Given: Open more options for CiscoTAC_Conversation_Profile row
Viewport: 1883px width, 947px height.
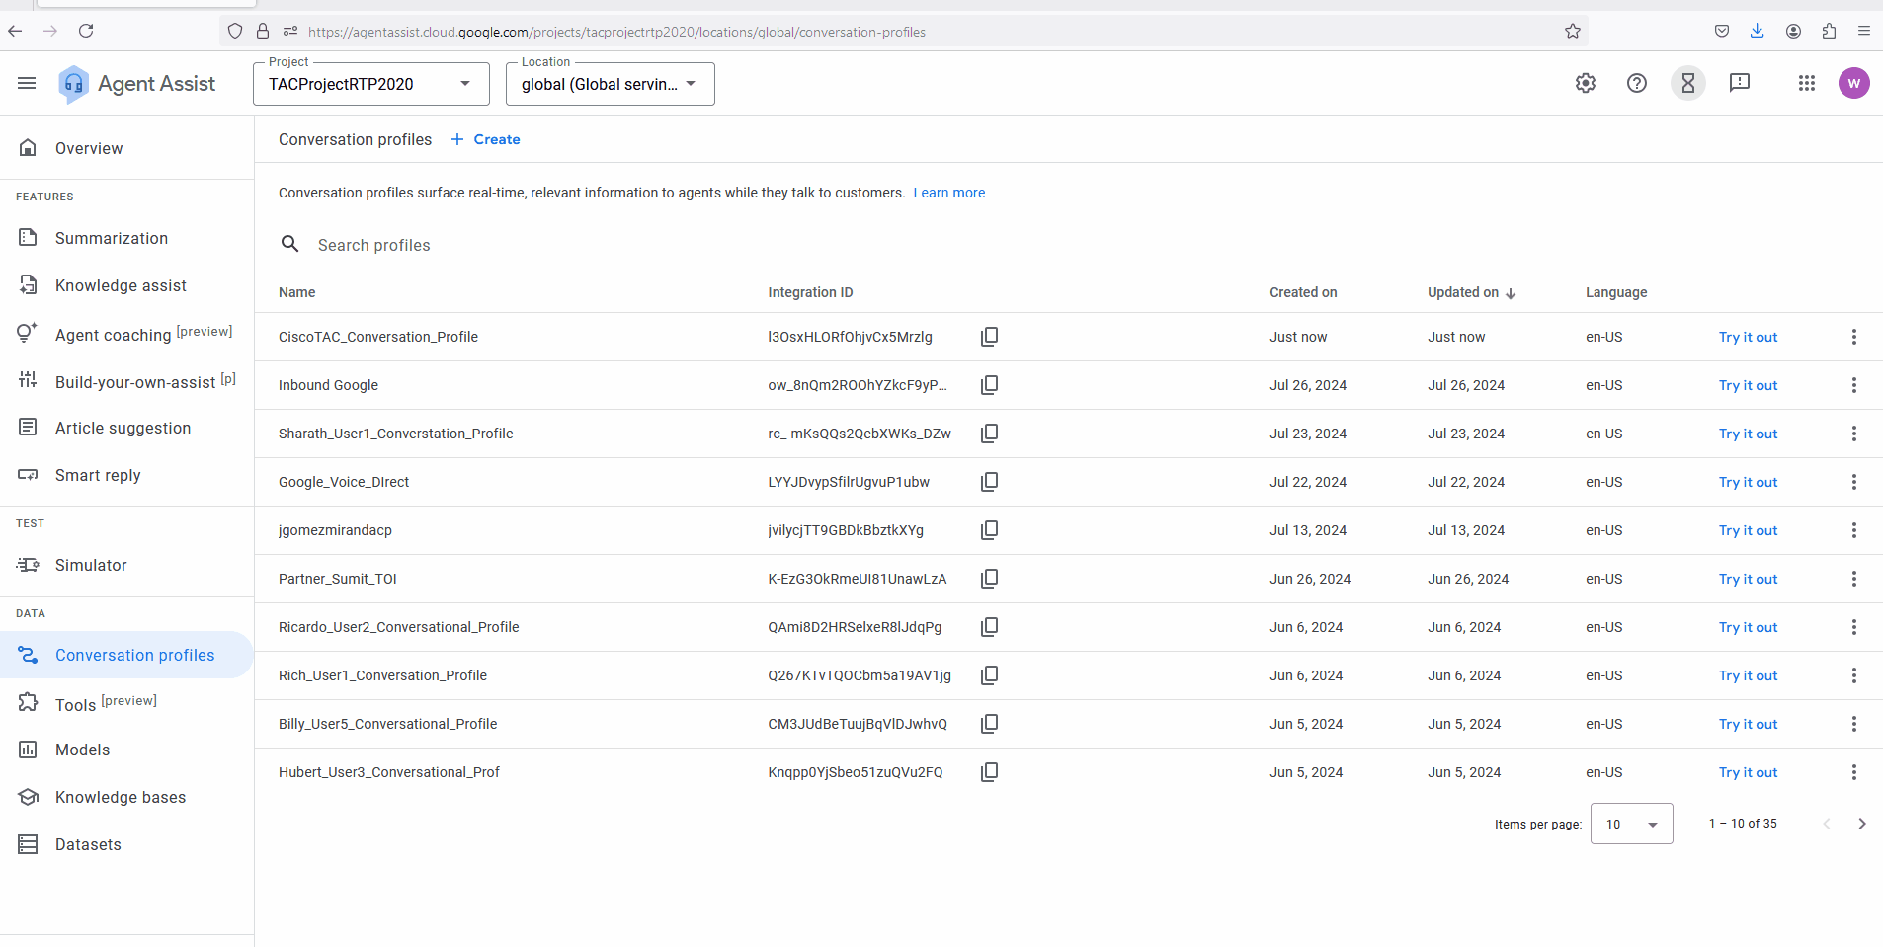Looking at the screenshot, I should coord(1853,337).
